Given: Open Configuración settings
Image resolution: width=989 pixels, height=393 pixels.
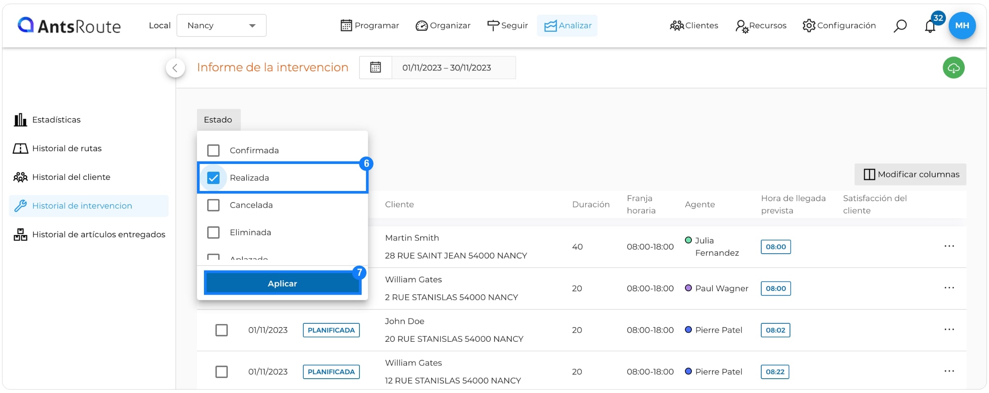Looking at the screenshot, I should click(x=839, y=25).
